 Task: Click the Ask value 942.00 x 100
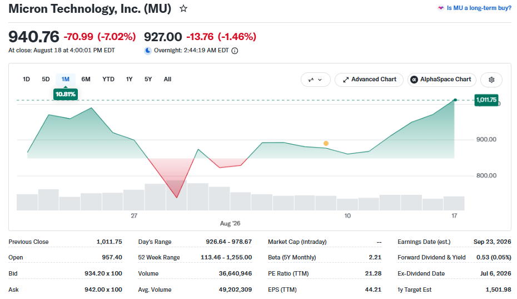coord(103,290)
